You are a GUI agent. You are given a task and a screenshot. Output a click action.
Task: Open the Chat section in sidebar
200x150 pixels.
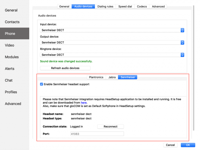click(x=14, y=80)
